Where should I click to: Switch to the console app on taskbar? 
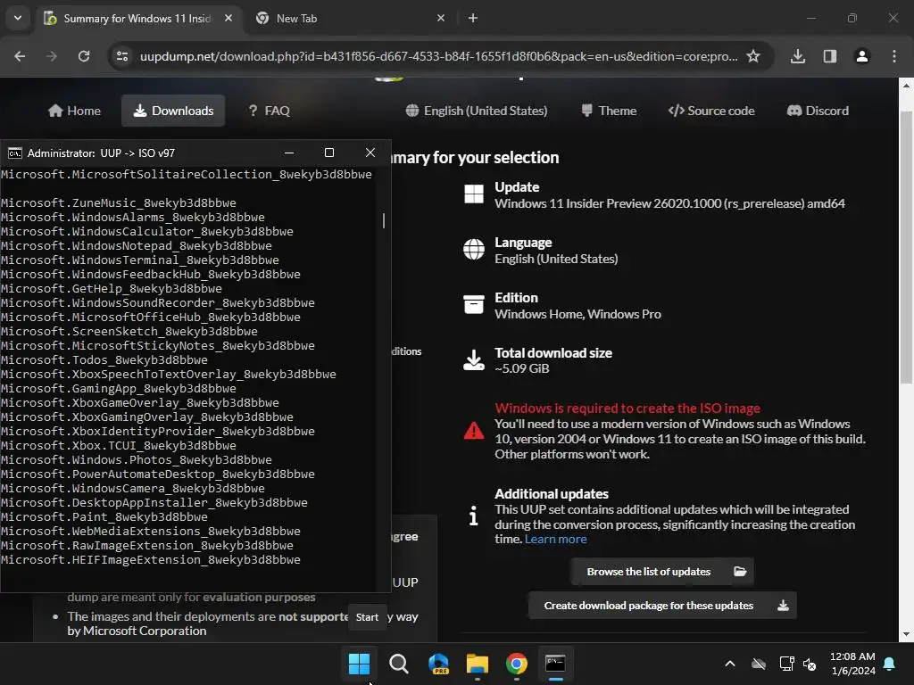point(555,664)
